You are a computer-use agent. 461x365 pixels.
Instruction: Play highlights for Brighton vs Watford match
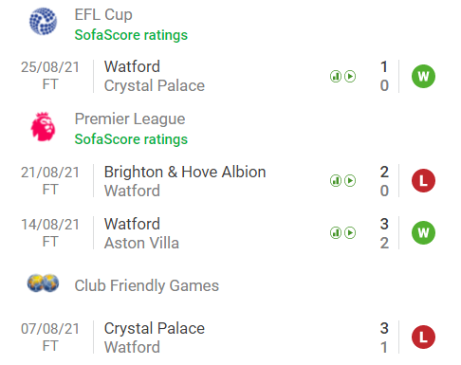pos(350,181)
